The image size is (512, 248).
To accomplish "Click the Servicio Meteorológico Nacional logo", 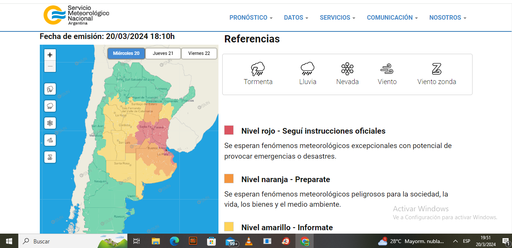I will tap(76, 15).
